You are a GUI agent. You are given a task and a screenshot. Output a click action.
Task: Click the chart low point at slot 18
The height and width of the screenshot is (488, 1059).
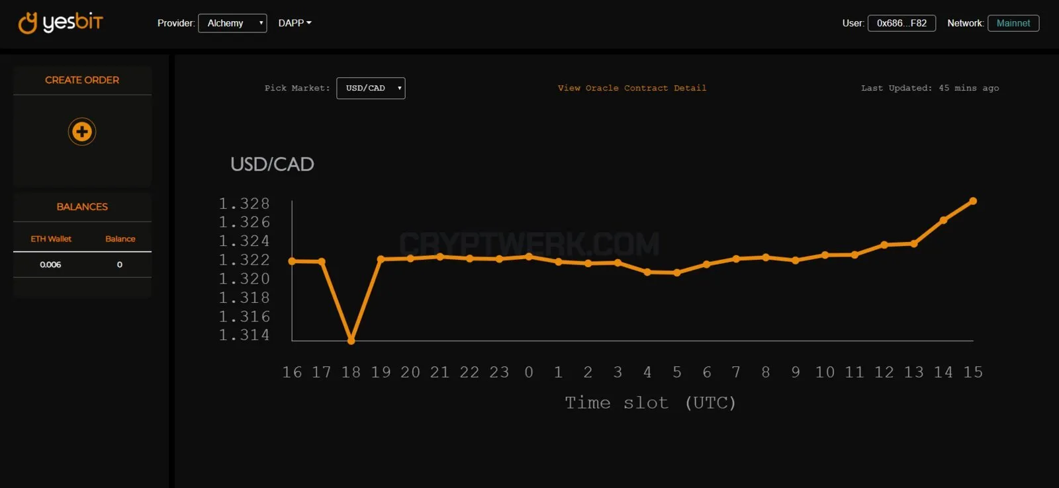[351, 341]
